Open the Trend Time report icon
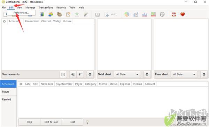 136,14
